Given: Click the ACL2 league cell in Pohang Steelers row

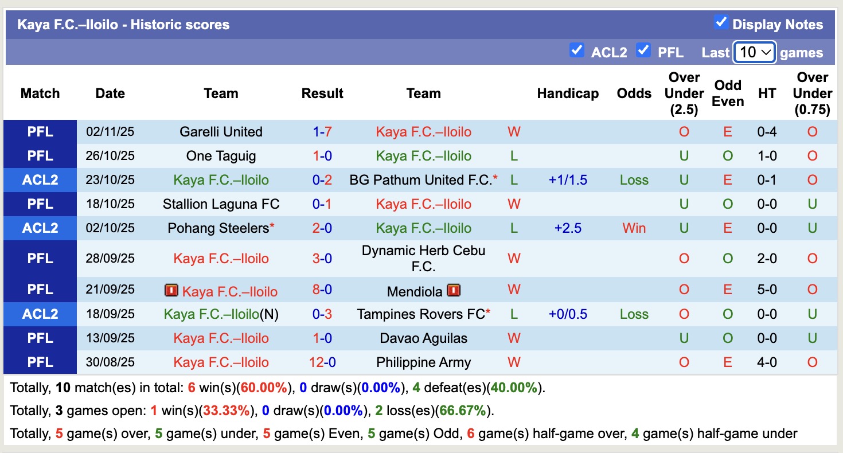Looking at the screenshot, I should (x=40, y=228).
